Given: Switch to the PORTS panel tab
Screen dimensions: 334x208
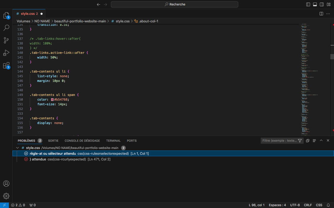Looking at the screenshot, I should pyautogui.click(x=132, y=141).
